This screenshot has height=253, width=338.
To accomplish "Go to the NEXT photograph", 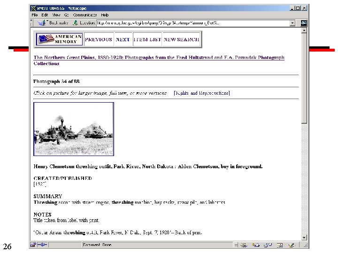I will pos(123,39).
